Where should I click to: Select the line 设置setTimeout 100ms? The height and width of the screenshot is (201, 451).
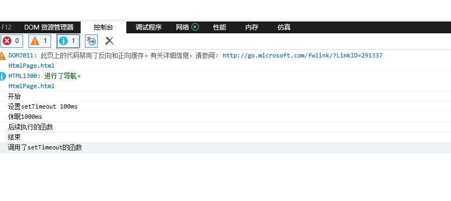point(226,107)
